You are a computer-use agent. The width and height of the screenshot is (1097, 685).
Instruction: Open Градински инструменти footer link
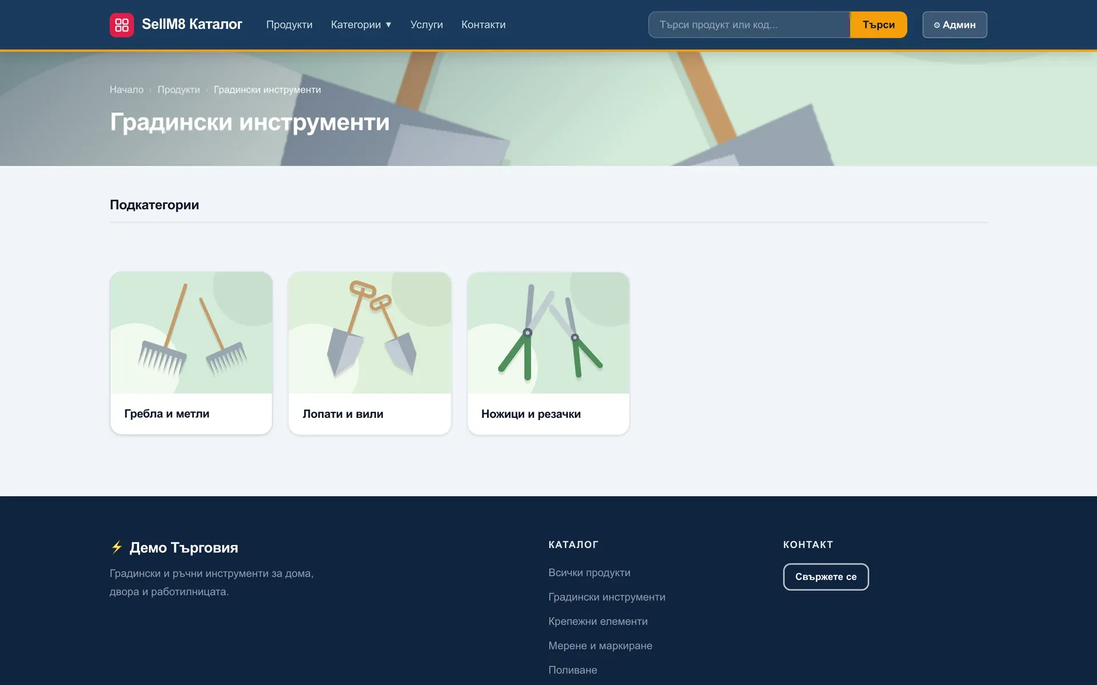607,597
